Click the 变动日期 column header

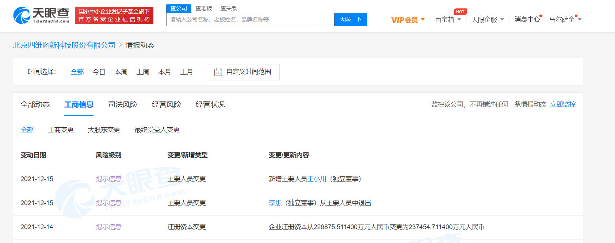[33, 155]
